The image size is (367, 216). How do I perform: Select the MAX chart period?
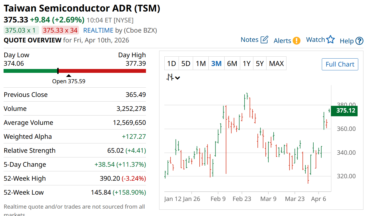tap(276, 64)
